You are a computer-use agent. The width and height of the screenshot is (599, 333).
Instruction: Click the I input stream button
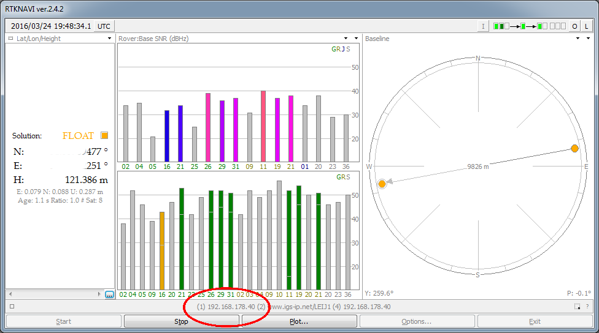click(x=484, y=26)
